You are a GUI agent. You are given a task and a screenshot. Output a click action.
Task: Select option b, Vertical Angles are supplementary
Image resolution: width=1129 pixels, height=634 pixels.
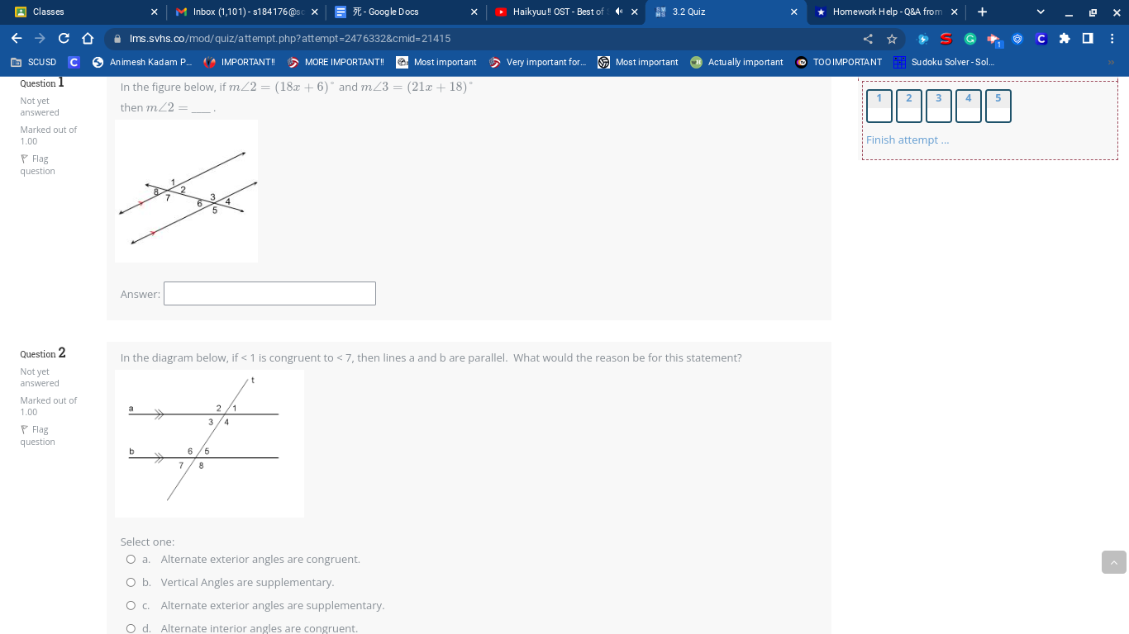coord(131,583)
